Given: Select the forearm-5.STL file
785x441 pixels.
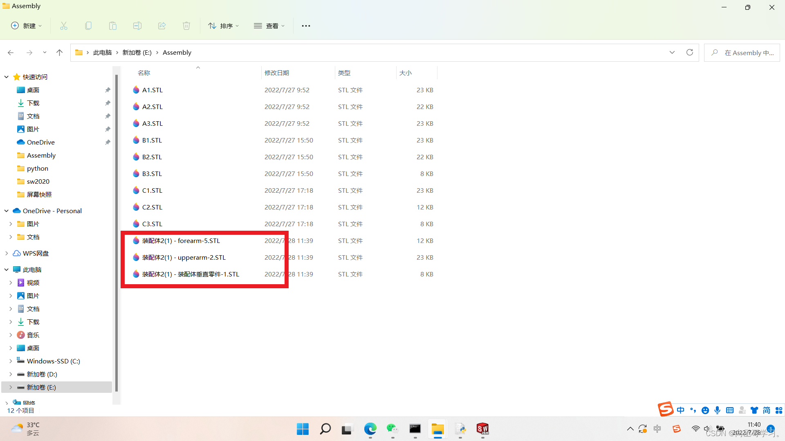Looking at the screenshot, I should [181, 241].
